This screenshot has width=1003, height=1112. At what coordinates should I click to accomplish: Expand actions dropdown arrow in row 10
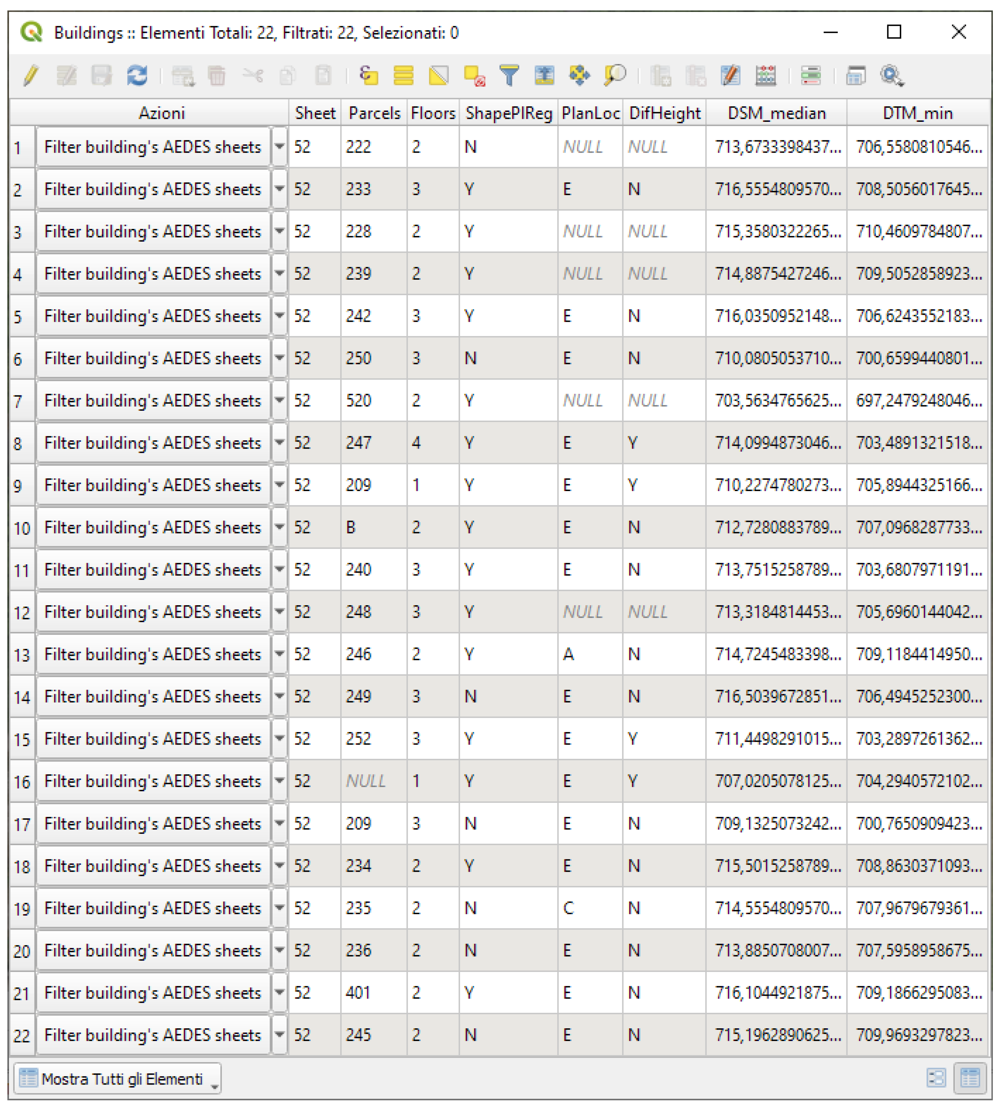[279, 527]
